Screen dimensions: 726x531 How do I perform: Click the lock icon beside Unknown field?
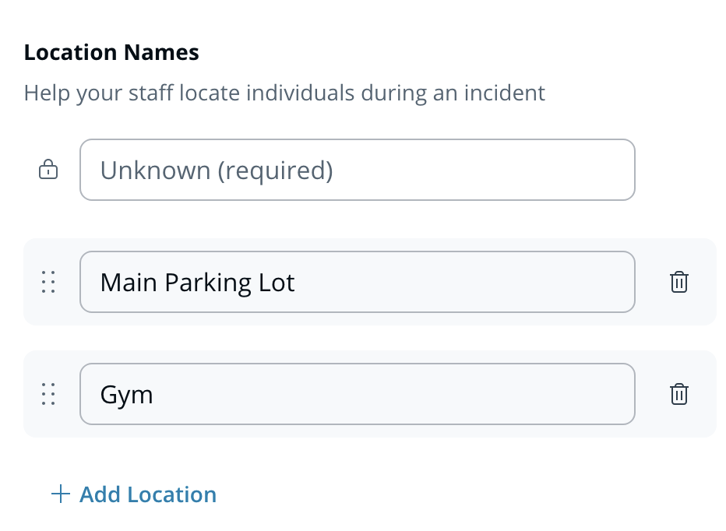point(48,170)
